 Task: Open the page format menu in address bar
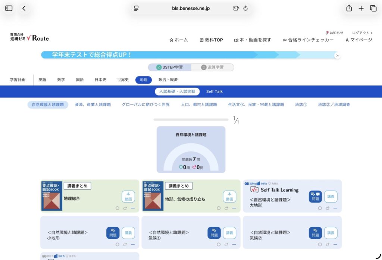(136, 8)
